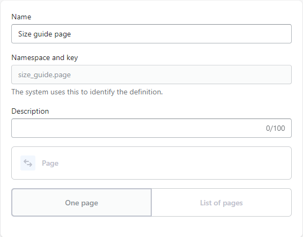Click the page reference arrows icon
The width and height of the screenshot is (303, 237).
28,163
